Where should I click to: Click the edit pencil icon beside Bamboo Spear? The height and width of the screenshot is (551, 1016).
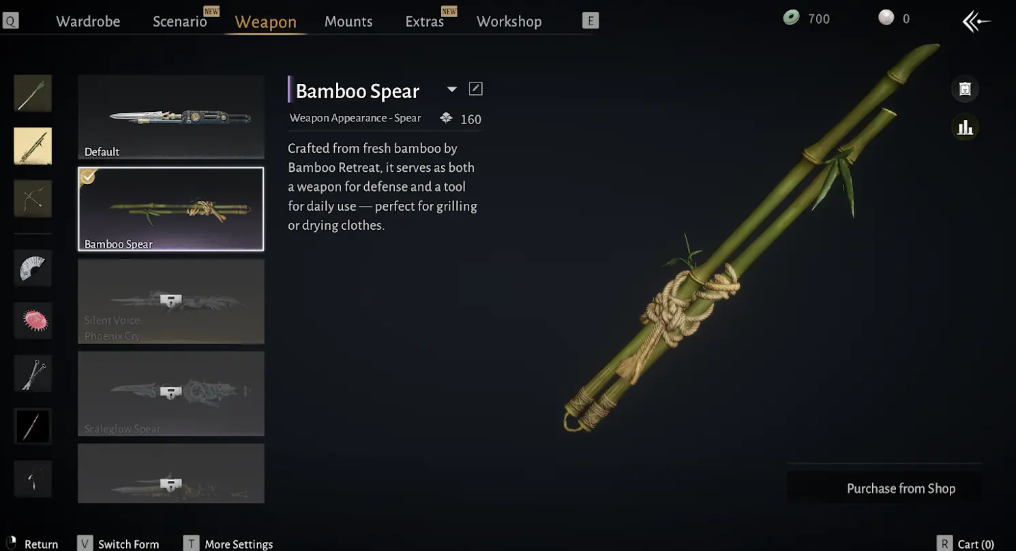tap(476, 89)
